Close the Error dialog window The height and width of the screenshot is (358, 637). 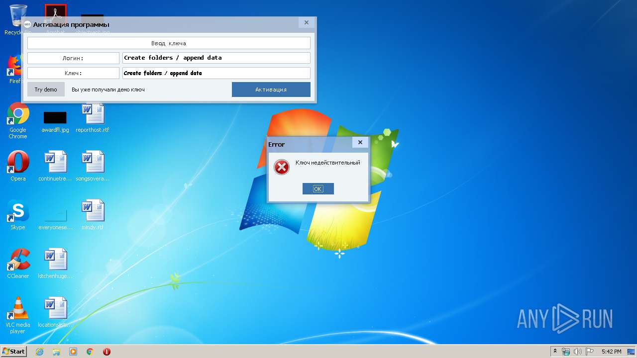tap(360, 142)
